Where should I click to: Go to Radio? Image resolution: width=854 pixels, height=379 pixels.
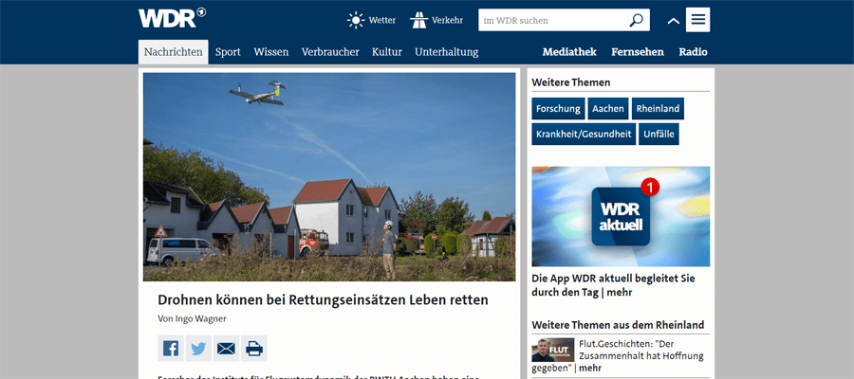[x=693, y=52]
